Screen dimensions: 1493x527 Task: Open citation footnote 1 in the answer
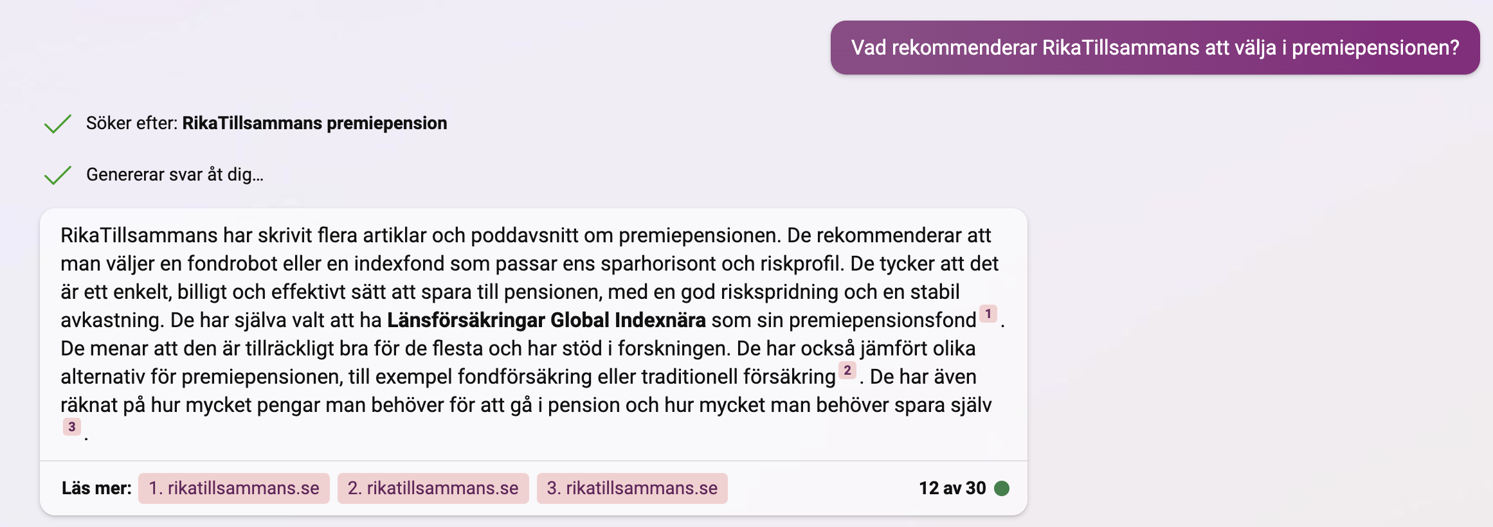[x=988, y=314]
